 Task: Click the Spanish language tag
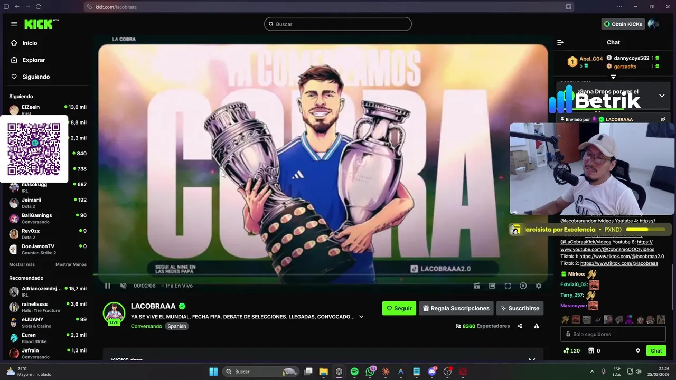point(177,326)
